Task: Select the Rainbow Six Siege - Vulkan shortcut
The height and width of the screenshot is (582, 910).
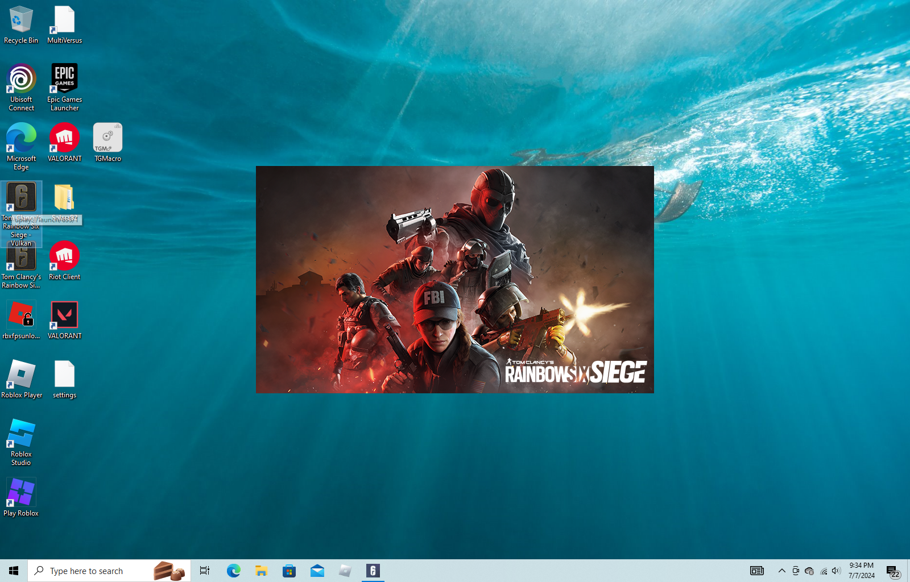Action: click(x=21, y=214)
